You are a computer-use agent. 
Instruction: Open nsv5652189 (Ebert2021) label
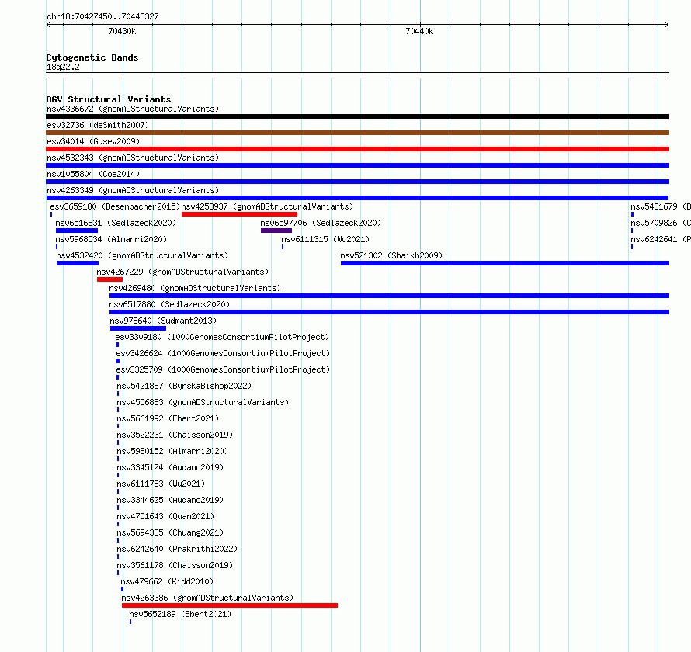180,614
